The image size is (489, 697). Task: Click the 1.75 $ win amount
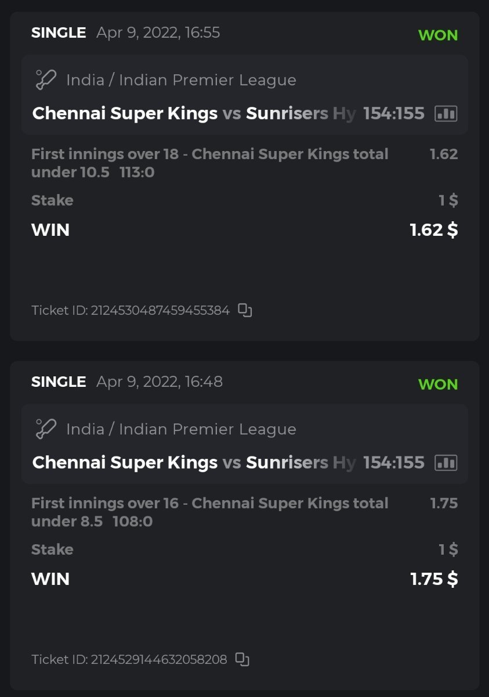tap(433, 579)
